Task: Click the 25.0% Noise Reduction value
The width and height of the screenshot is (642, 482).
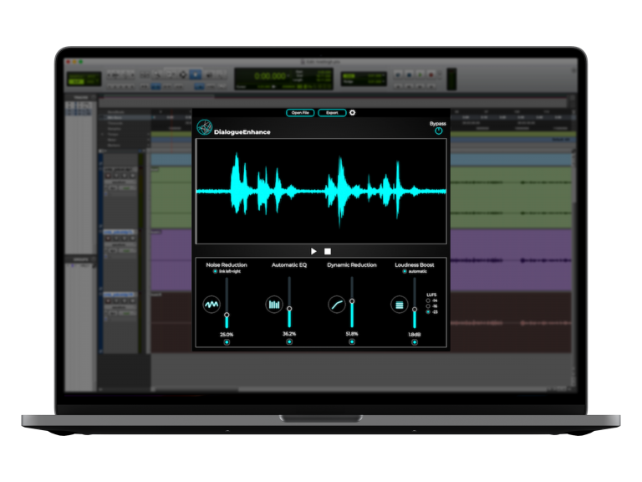Action: 227,335
